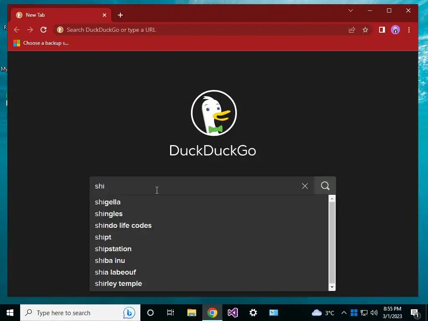Click the suggestions scrollbar up arrow
Screen dimensions: 428x321
[x=332, y=199]
